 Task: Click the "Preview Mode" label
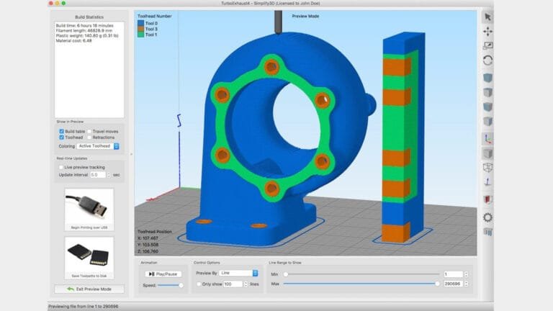pyautogui.click(x=305, y=17)
